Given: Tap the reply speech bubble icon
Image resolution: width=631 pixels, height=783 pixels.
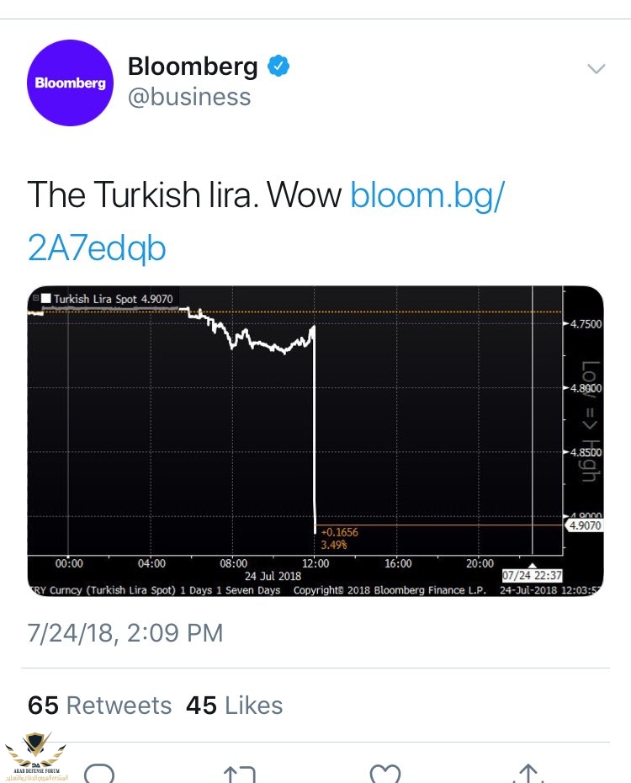Looking at the screenshot, I should (99, 773).
